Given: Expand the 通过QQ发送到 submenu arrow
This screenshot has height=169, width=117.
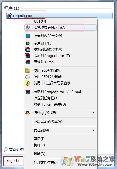Looking at the screenshot, I should [93, 113].
